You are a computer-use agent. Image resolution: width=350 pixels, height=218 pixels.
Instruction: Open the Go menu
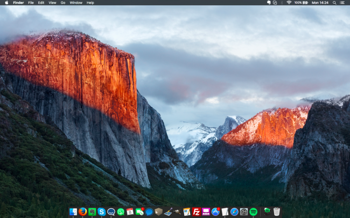pyautogui.click(x=63, y=3)
